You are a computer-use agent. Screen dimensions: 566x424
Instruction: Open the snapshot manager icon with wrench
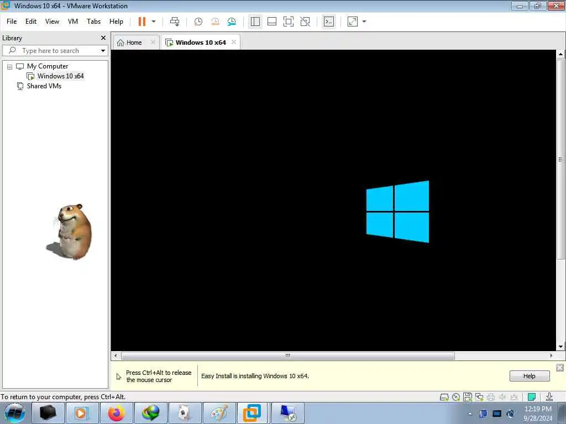pos(232,22)
